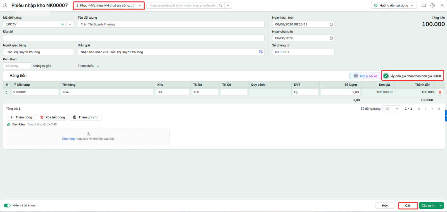Click the upload arrow icon in the attachment area
This screenshot has height=212, width=447.
[88, 134]
